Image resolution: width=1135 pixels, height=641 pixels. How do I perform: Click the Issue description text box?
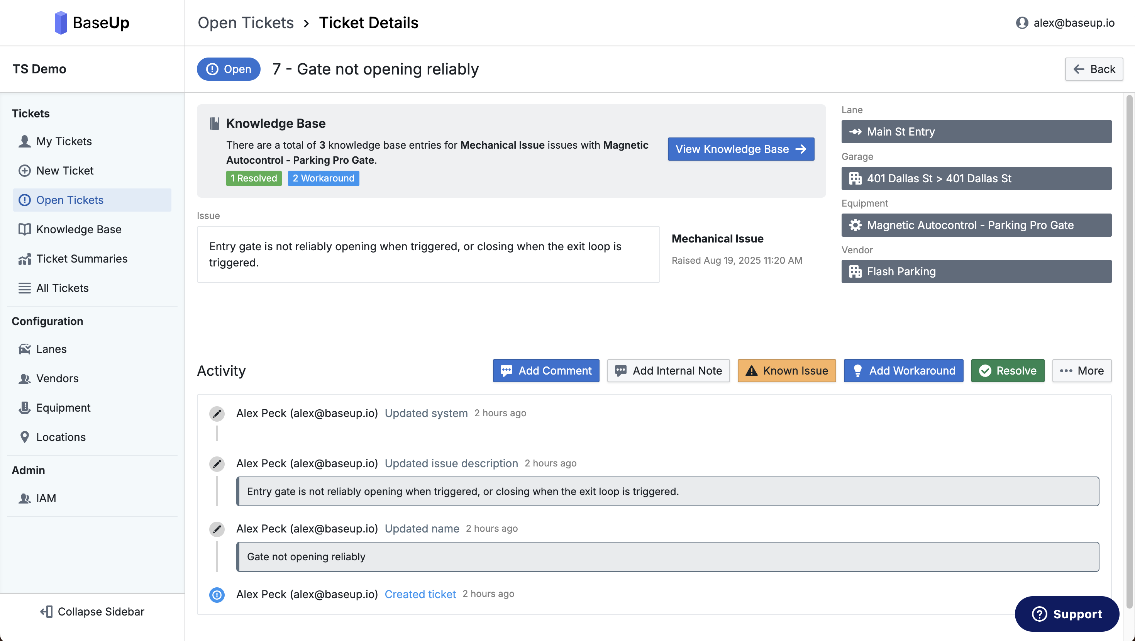428,254
